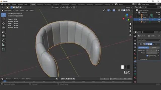Switch to Modeling workspace tab
This screenshot has width=161, height=90.
[x=40, y=4]
